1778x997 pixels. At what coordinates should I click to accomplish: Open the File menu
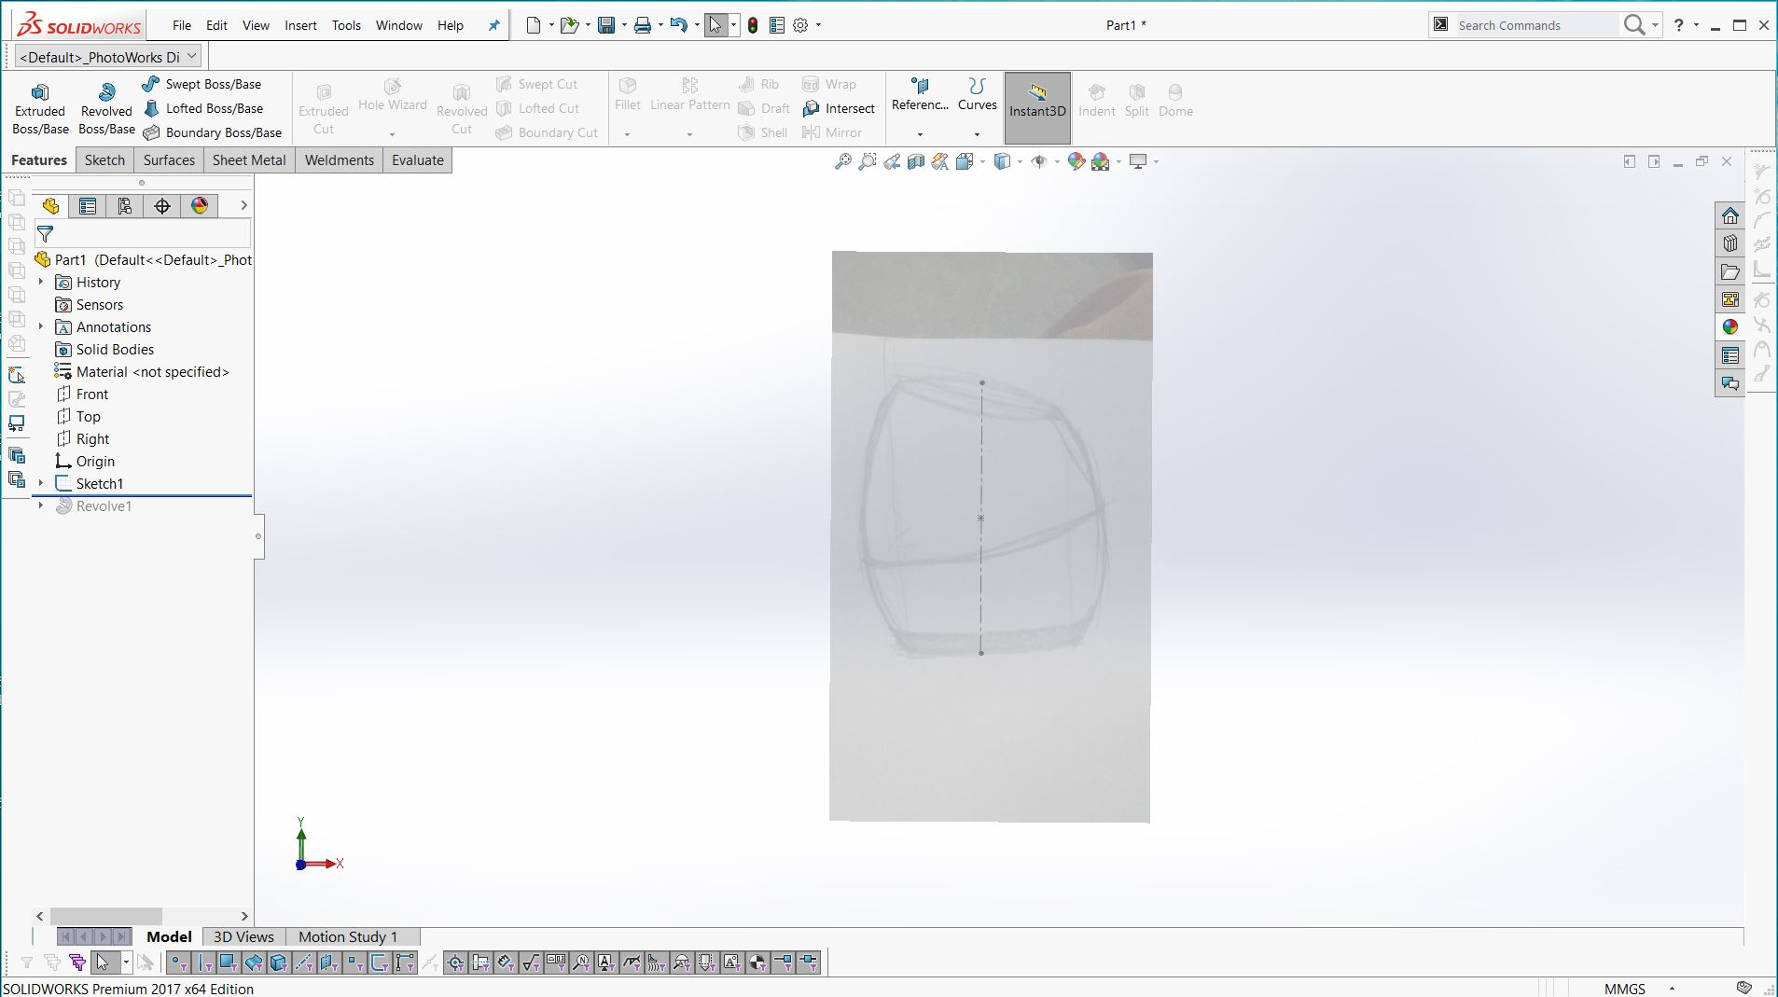(182, 25)
